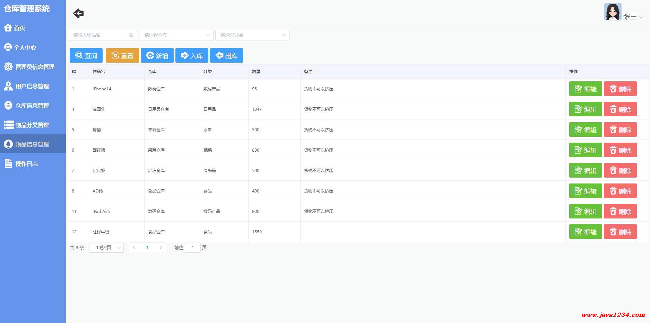The height and width of the screenshot is (323, 650).
Task: Go to previous page arrow
Action: [x=134, y=248]
